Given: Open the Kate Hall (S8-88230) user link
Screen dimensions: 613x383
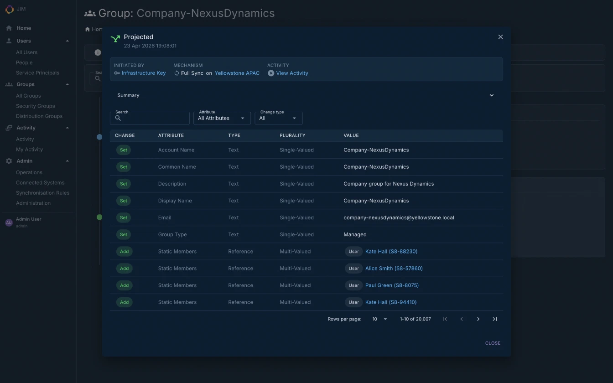Looking at the screenshot, I should pyautogui.click(x=391, y=251).
